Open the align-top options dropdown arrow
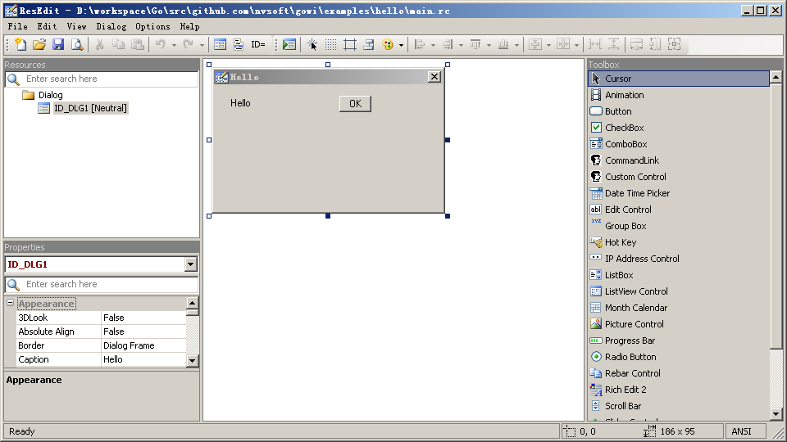787x442 pixels. coord(489,45)
